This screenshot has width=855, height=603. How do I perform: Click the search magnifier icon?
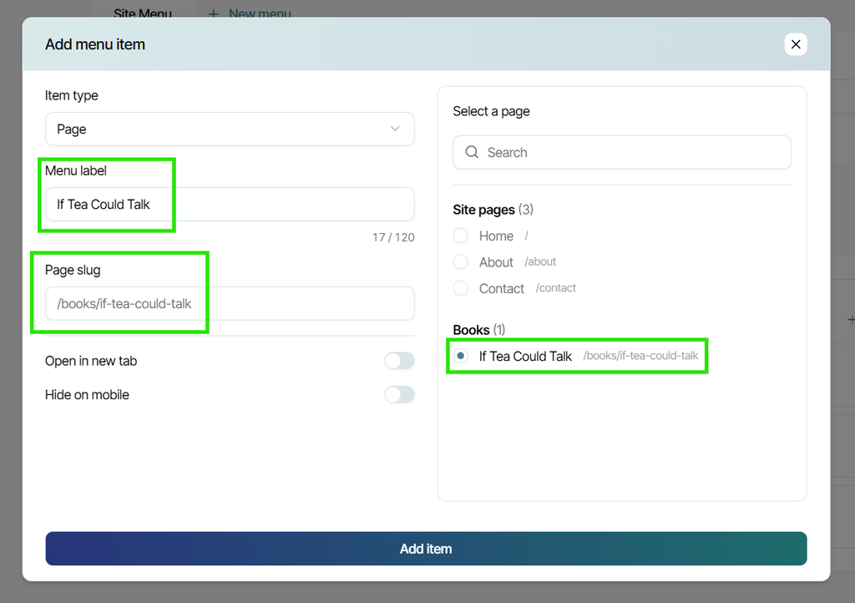coord(472,152)
